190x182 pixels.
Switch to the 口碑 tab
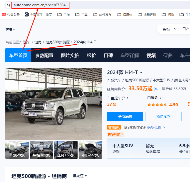[x=108, y=56]
